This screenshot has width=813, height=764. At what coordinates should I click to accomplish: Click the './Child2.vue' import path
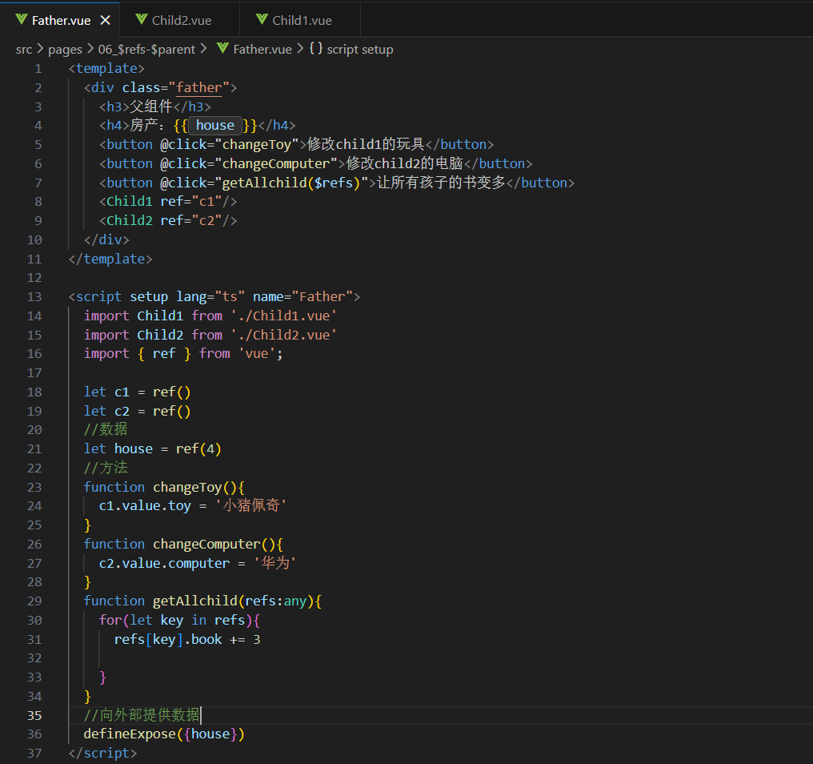[x=283, y=335]
